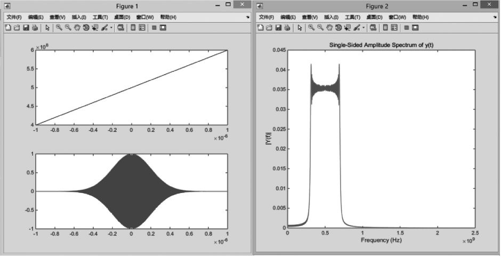
Task: Click the Frequency (Hz) axis label
Action: pyautogui.click(x=381, y=240)
